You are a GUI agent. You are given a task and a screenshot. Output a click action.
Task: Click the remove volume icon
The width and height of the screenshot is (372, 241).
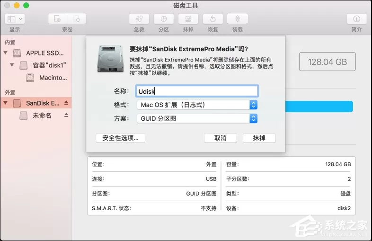pyautogui.click(x=77, y=19)
